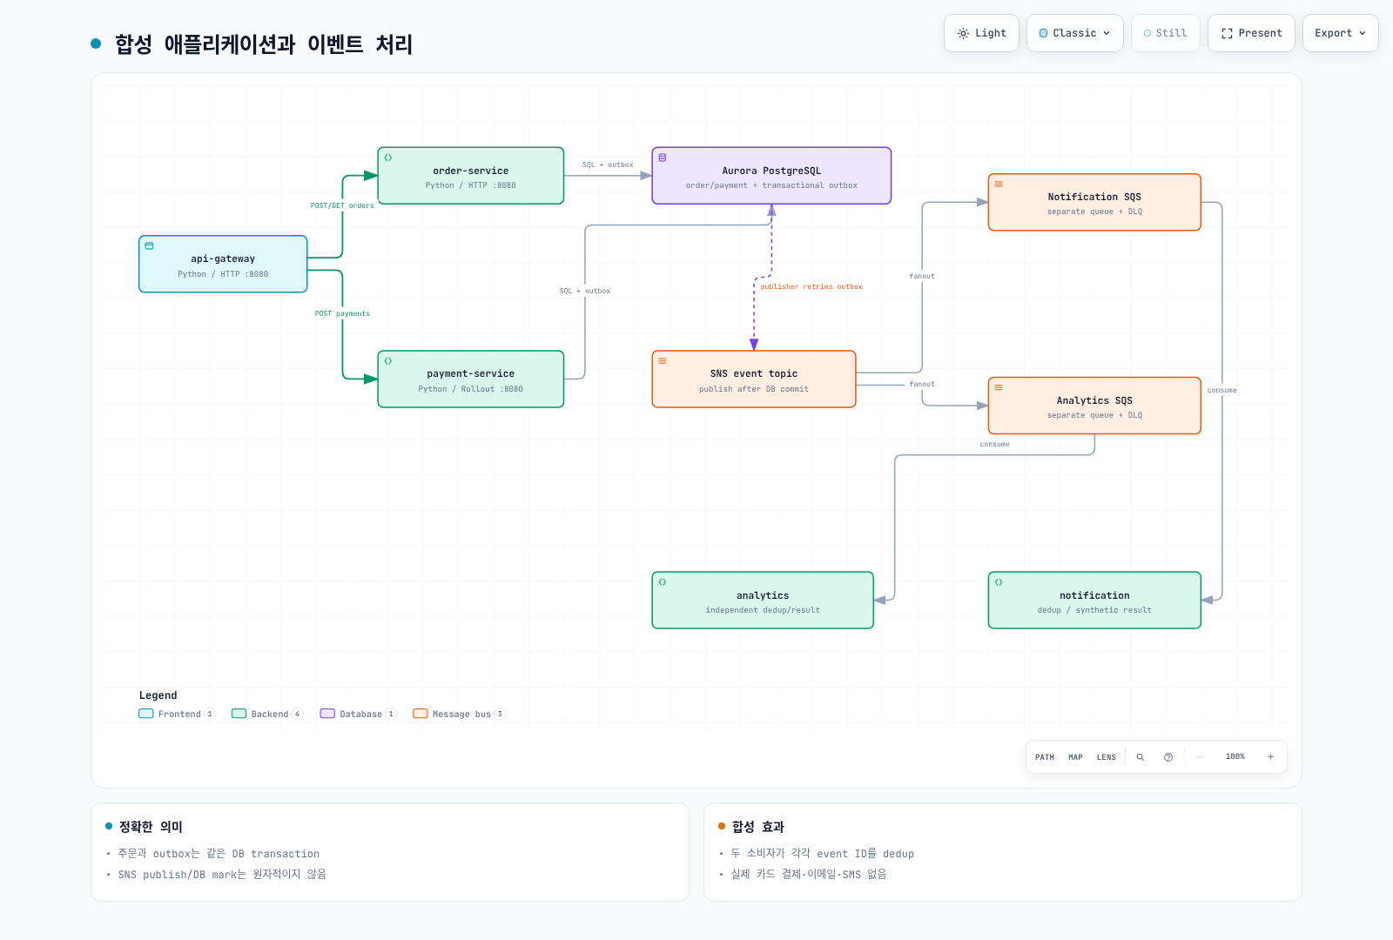Select the PATH tab in the toolbar
Viewport: 1393px width, 940px height.
(x=1045, y=757)
